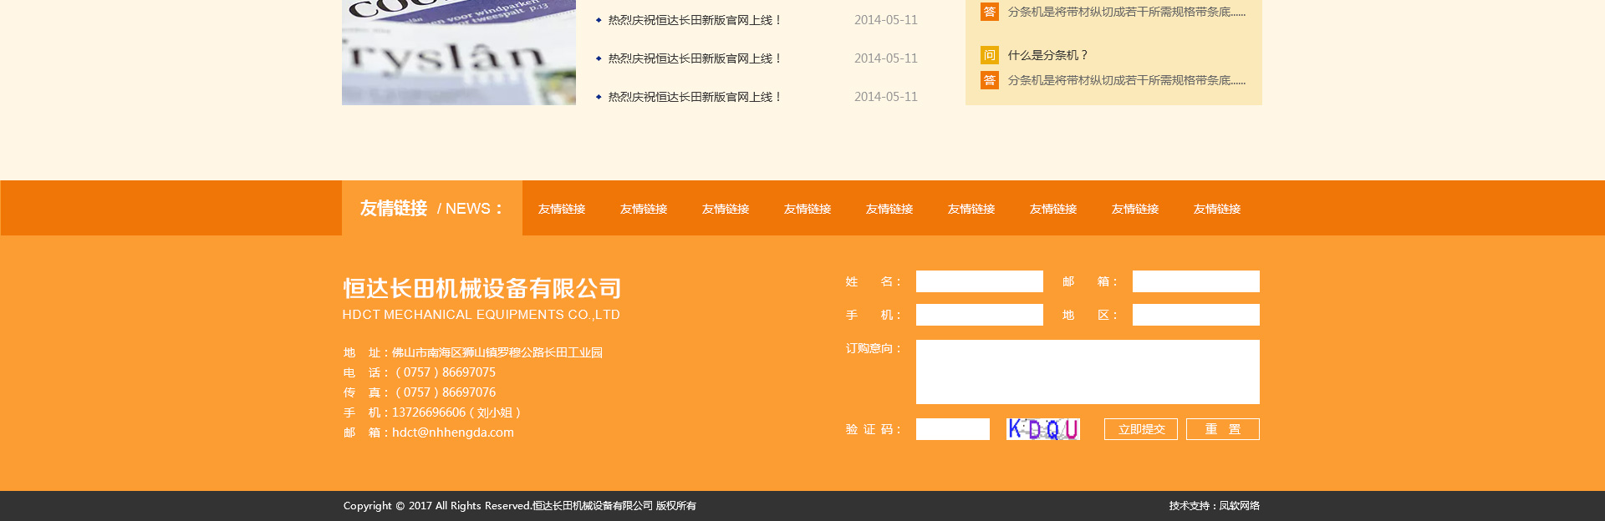Open the newspaper thumbnail image

tap(458, 52)
